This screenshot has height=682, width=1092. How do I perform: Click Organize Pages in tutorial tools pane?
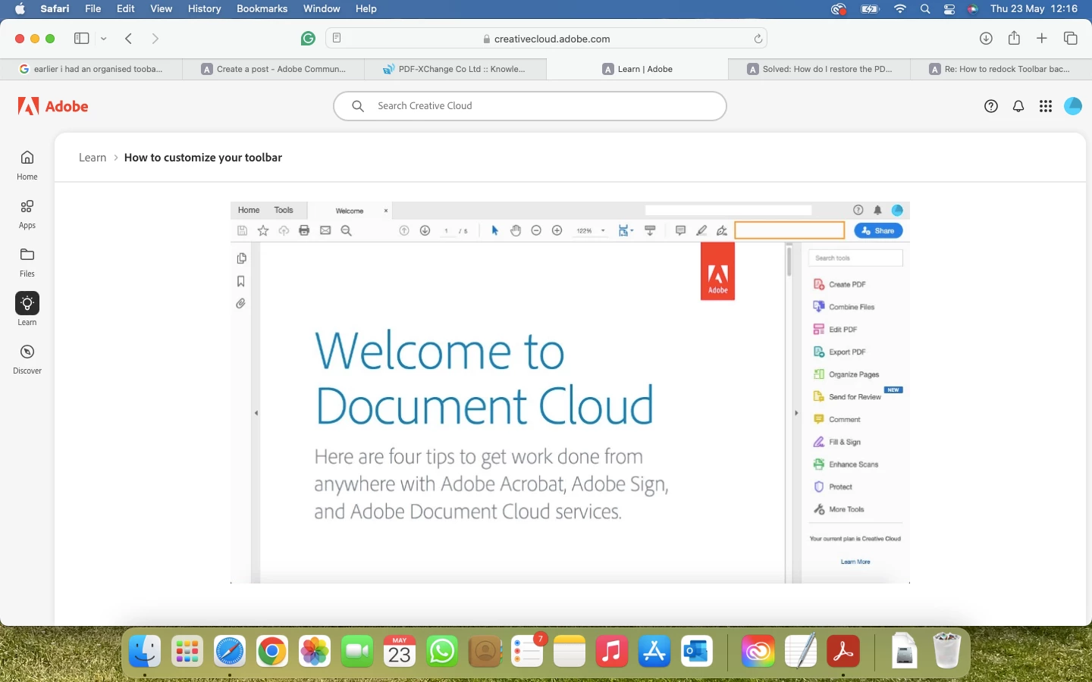click(846, 374)
